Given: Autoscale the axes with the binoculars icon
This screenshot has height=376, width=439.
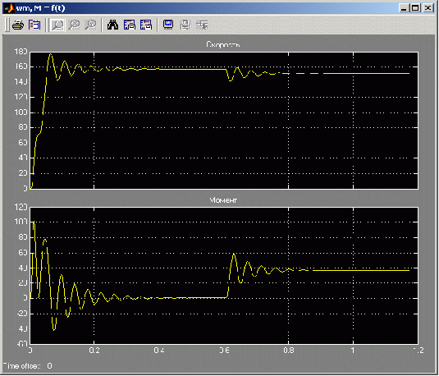Looking at the screenshot, I should [113, 25].
